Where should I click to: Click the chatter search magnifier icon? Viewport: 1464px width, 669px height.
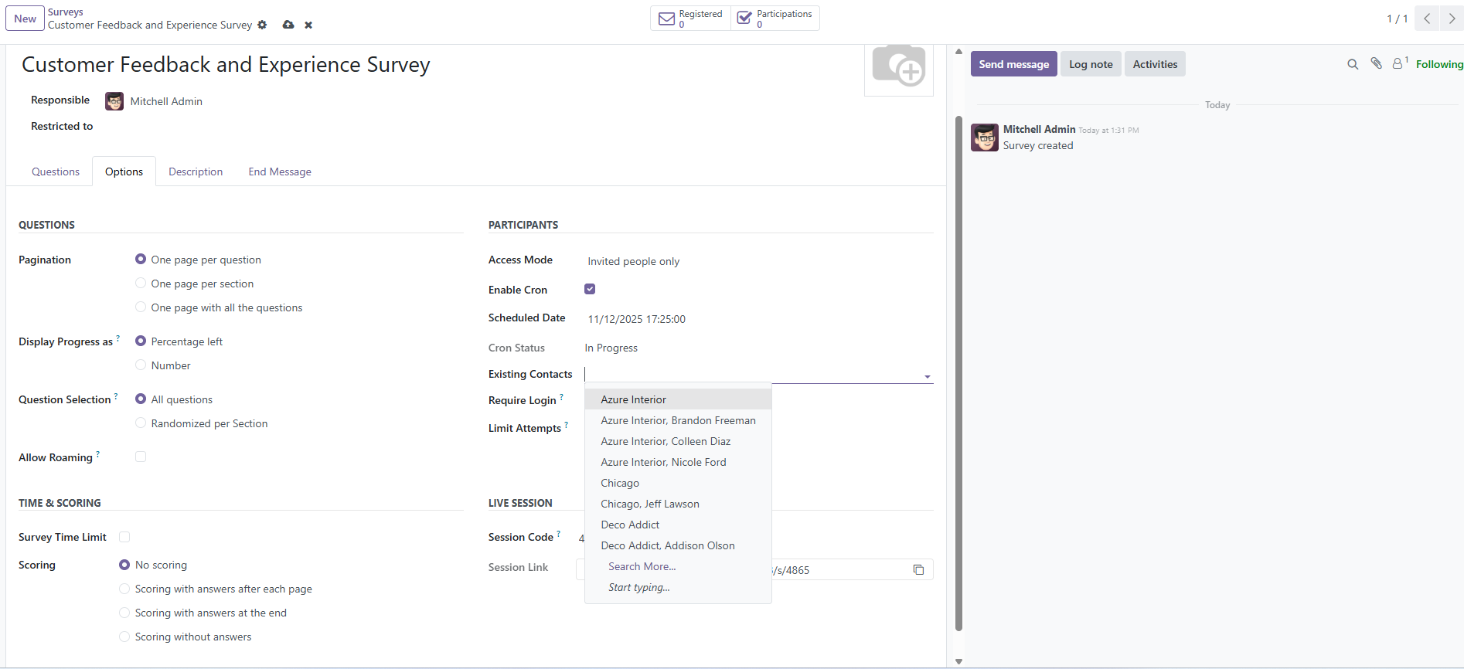pos(1353,64)
